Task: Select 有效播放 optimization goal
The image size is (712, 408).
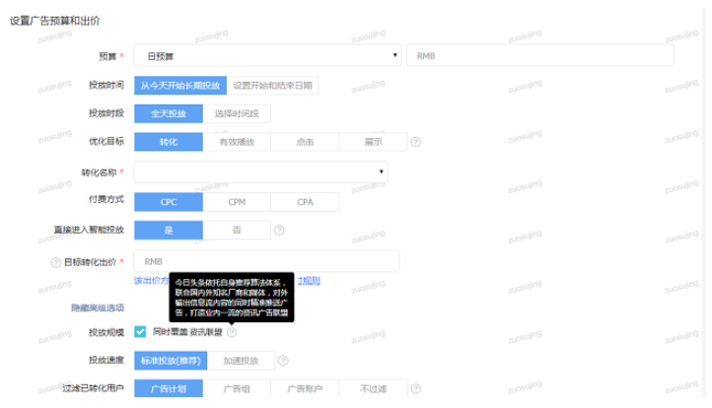Action: [x=237, y=142]
